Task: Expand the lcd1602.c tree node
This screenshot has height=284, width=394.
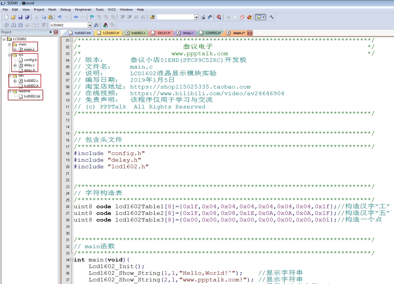Action: pos(15,81)
